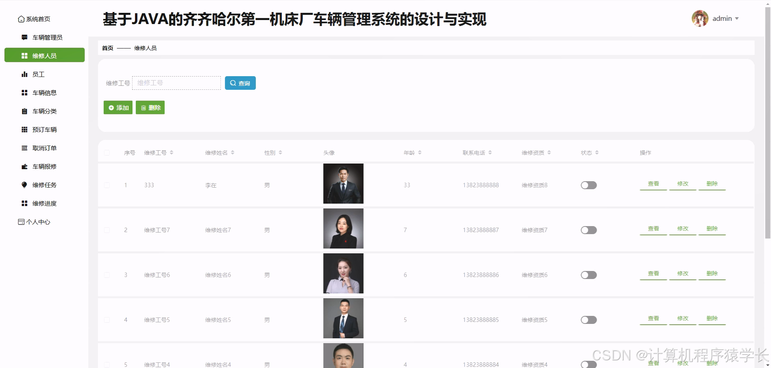Click the wallet icon for 车辆报修

coord(24,166)
